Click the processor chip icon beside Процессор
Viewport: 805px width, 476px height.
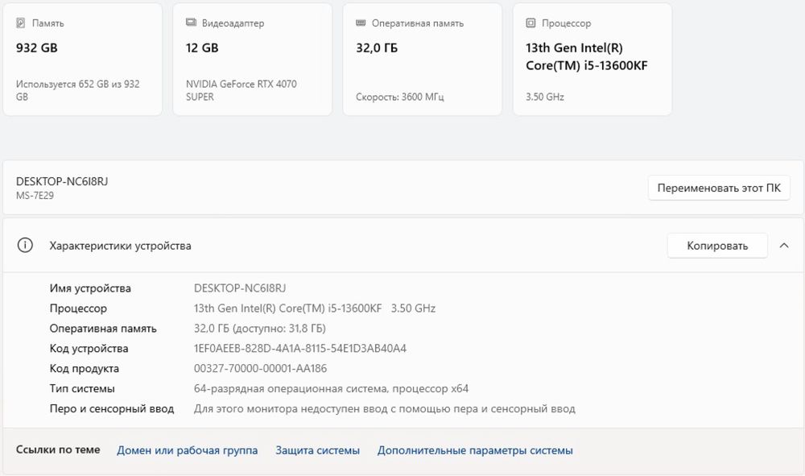pos(530,23)
